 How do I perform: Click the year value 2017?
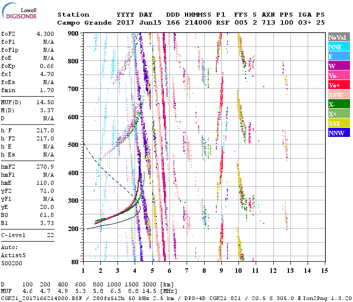(x=126, y=23)
